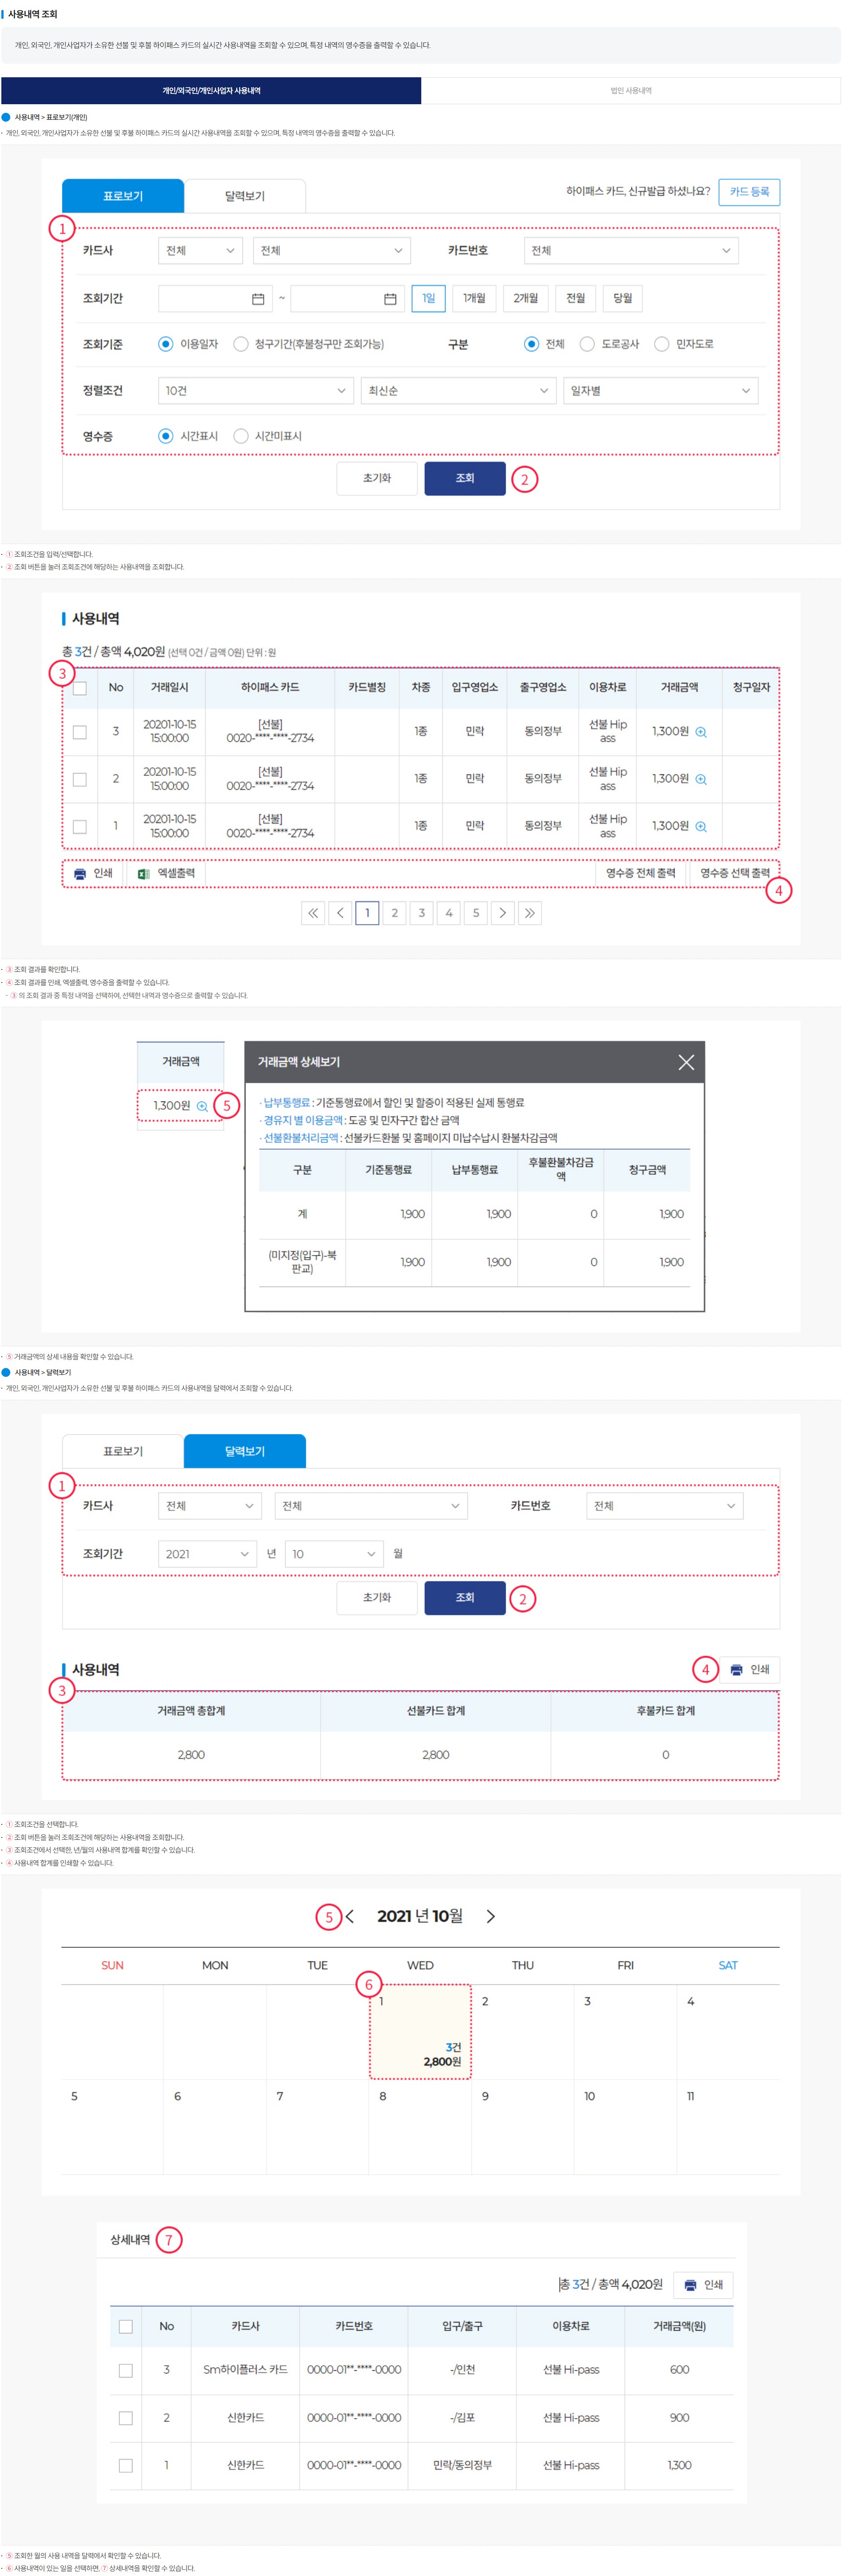Toggle the select-all checkbox in 사용내역 table header
Screen dimensions: 846x2576
click(x=80, y=688)
